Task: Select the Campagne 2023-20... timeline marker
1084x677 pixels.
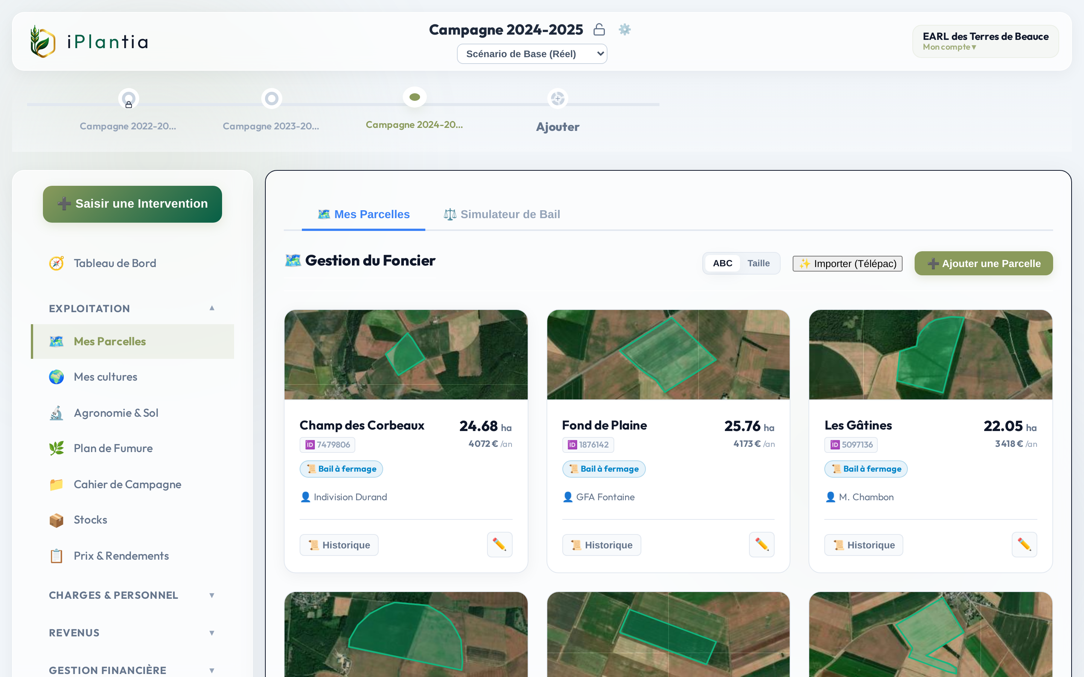Action: pos(271,99)
